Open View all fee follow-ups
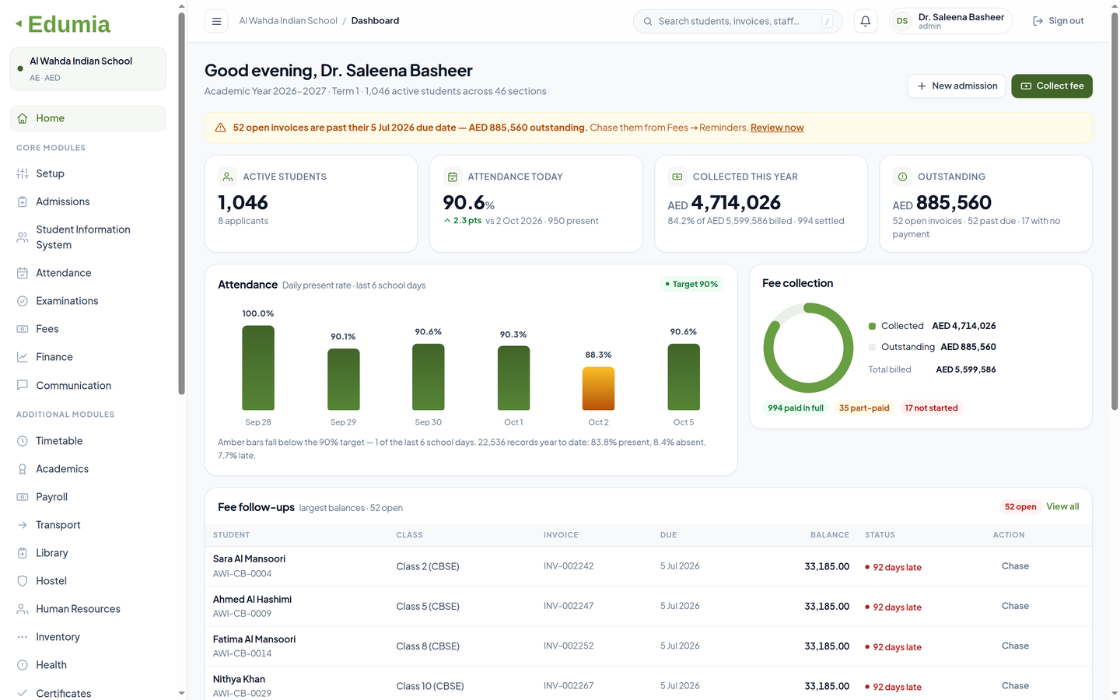 point(1062,506)
